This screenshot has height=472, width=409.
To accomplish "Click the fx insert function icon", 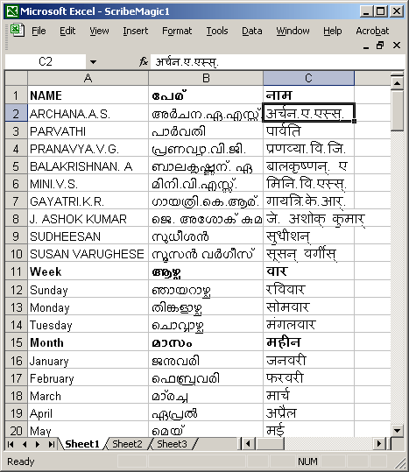I will click(x=144, y=62).
